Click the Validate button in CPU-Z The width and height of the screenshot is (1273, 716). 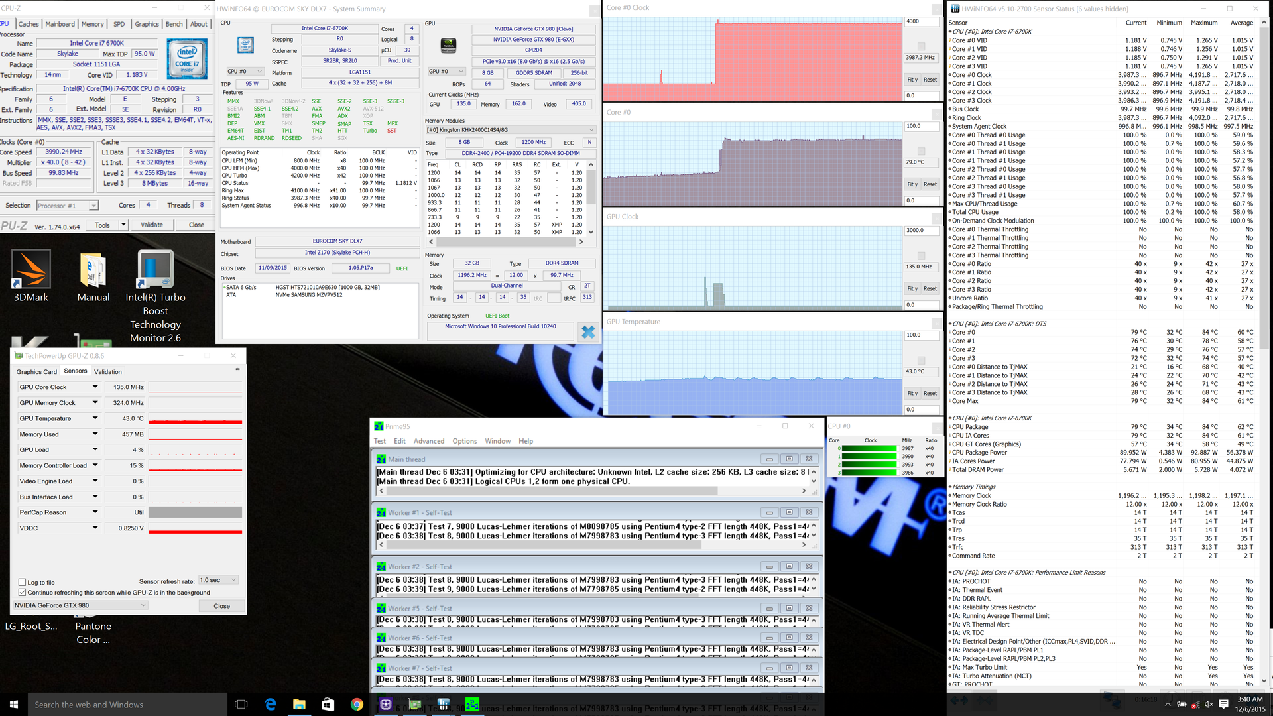pyautogui.click(x=152, y=225)
